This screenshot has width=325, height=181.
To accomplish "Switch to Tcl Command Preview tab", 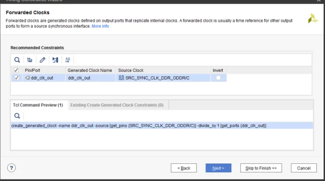I will 38,105.
